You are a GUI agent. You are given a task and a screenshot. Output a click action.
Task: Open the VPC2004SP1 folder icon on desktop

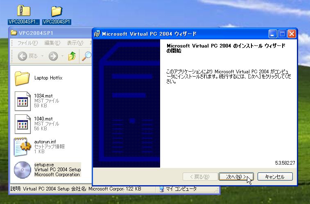(x=57, y=11)
